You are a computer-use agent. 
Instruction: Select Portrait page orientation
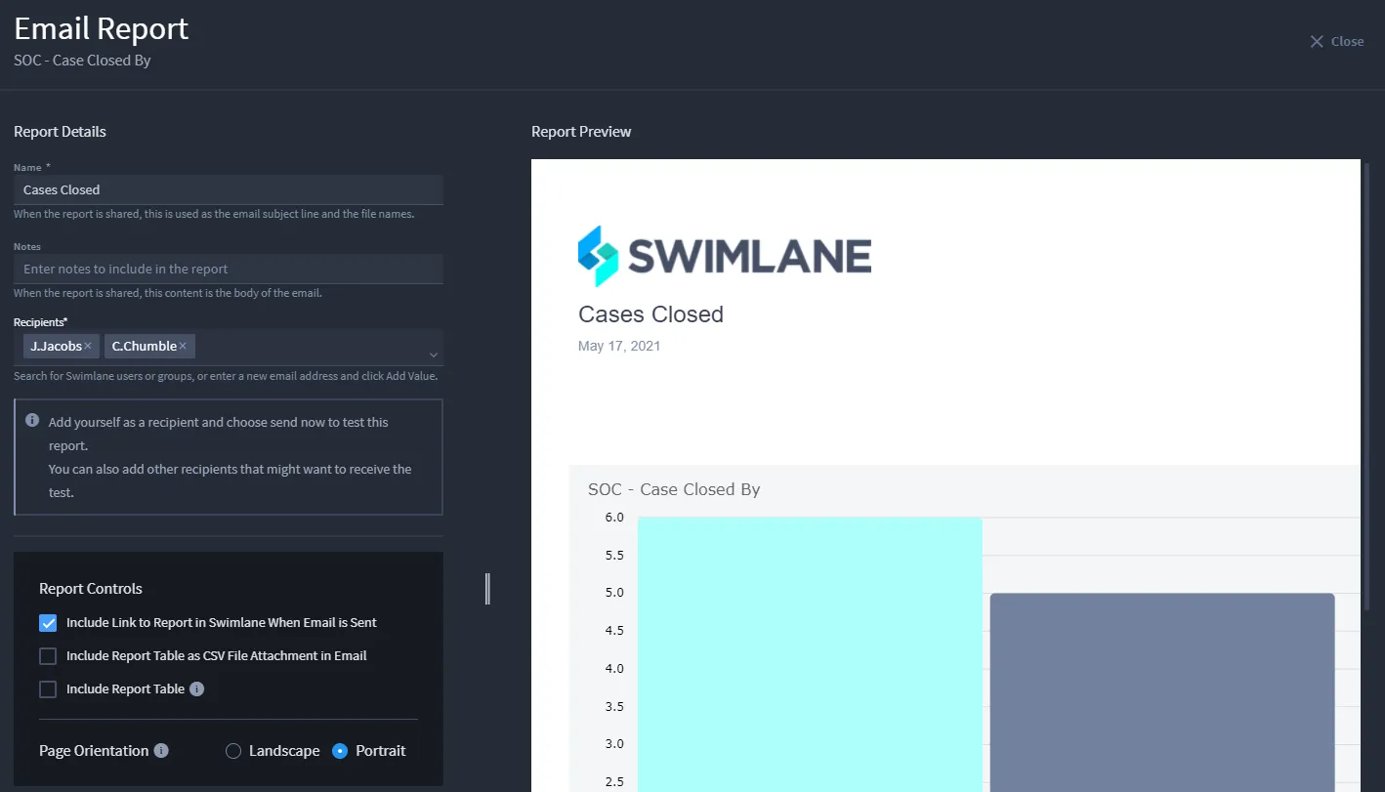(340, 751)
